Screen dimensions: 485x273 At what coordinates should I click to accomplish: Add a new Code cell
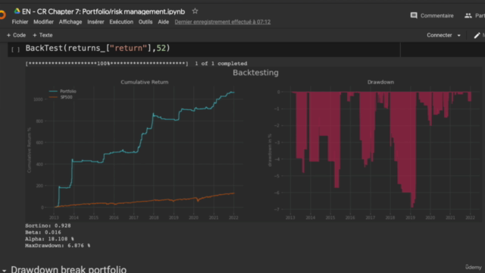(x=16, y=36)
